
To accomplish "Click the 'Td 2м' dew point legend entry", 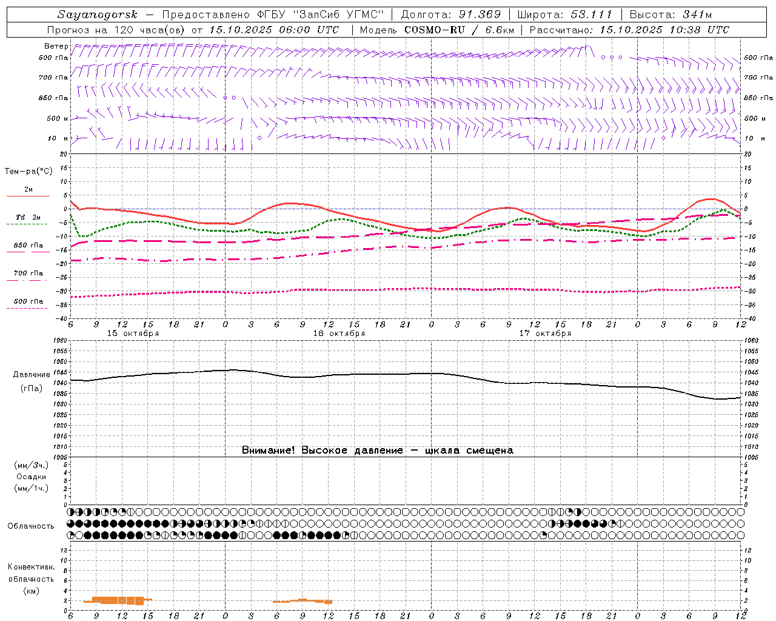I will (x=28, y=217).
